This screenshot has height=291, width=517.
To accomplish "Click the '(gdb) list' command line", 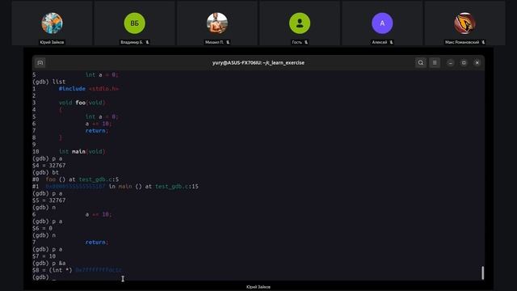I will pyautogui.click(x=49, y=82).
